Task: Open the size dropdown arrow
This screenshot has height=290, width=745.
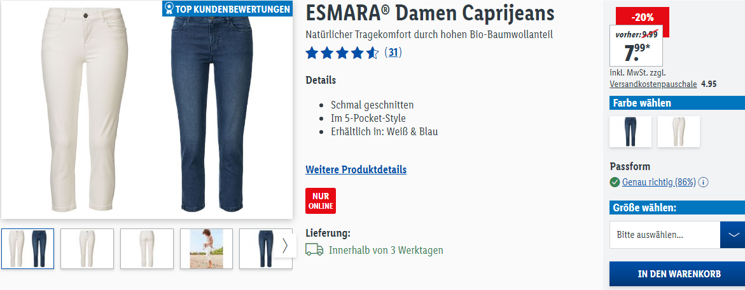Action: pyautogui.click(x=733, y=235)
